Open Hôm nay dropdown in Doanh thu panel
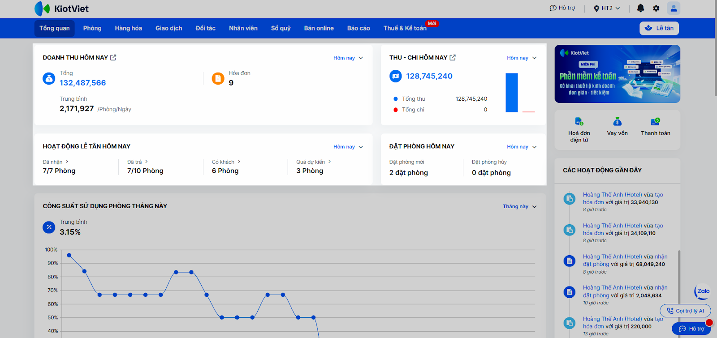Viewport: 717px width, 338px height. click(348, 58)
